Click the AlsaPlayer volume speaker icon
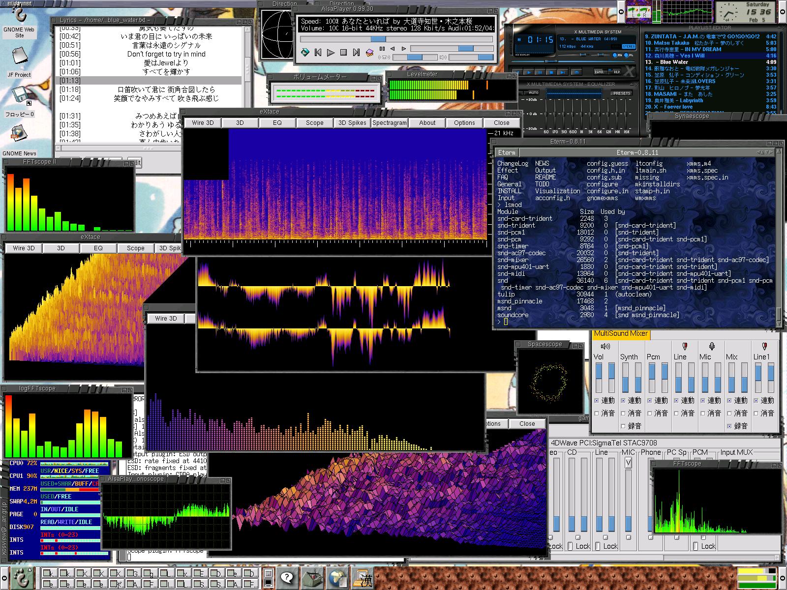Screen dimensions: 787x590 pos(443,57)
